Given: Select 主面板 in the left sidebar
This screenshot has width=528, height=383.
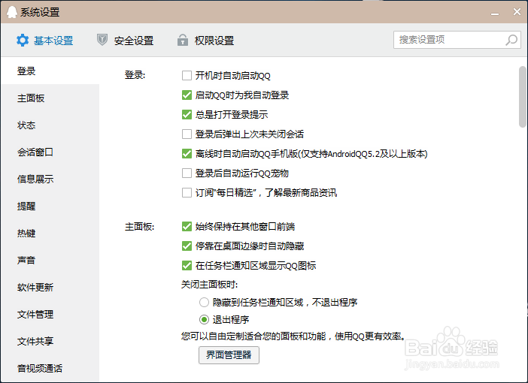Looking at the screenshot, I should (x=50, y=98).
